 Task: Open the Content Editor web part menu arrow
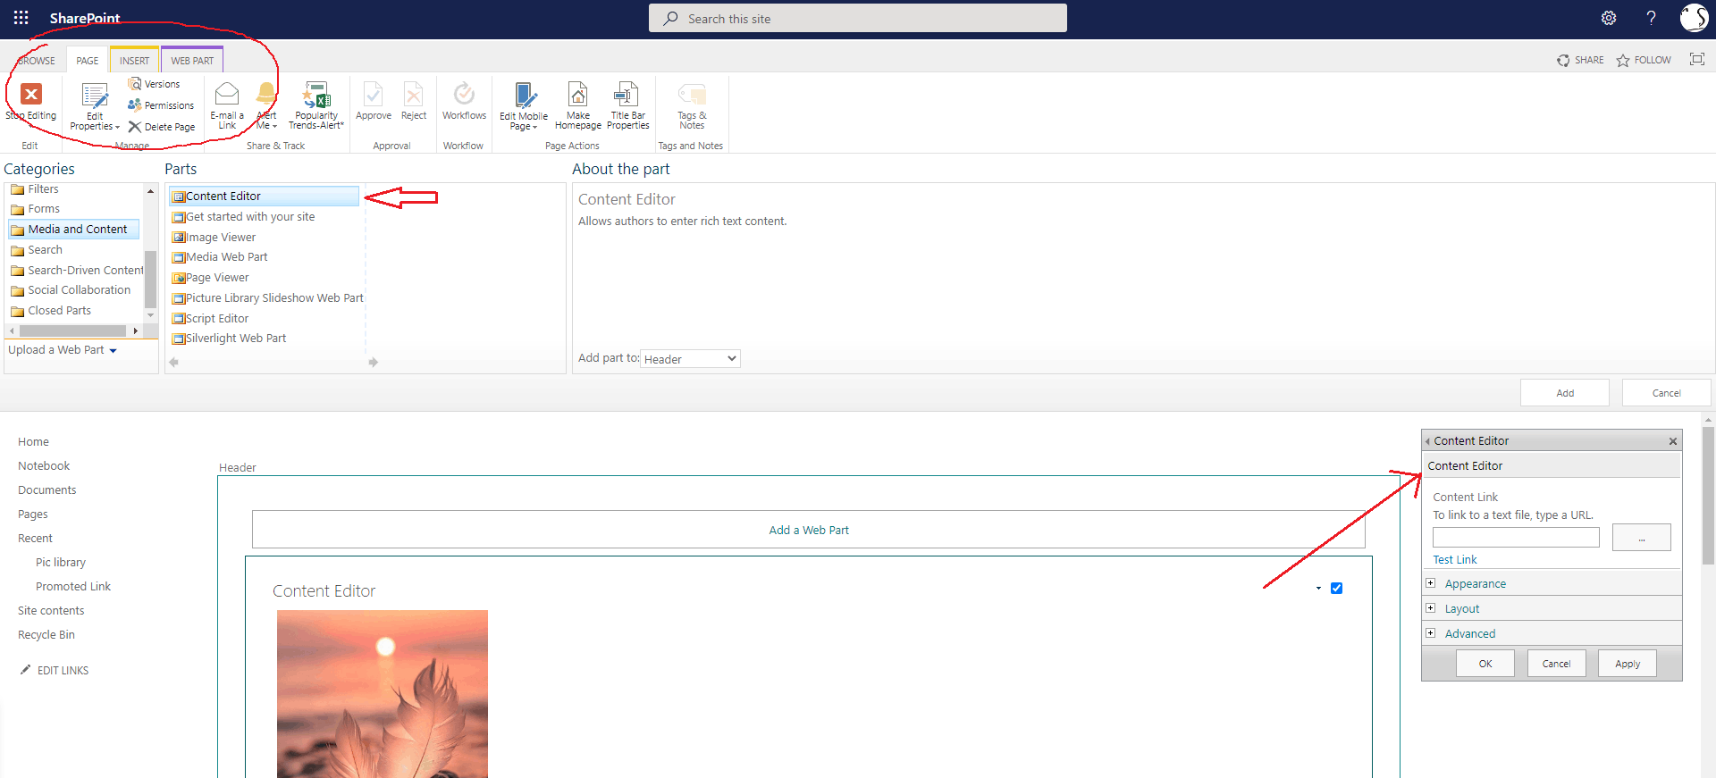[x=1318, y=588]
